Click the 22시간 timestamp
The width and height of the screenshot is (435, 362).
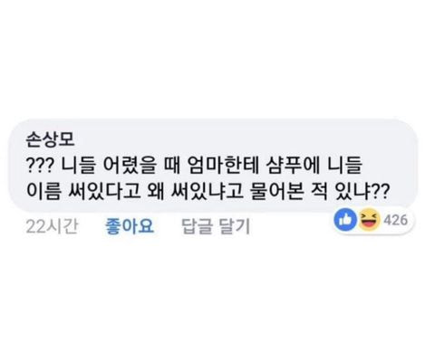point(52,226)
